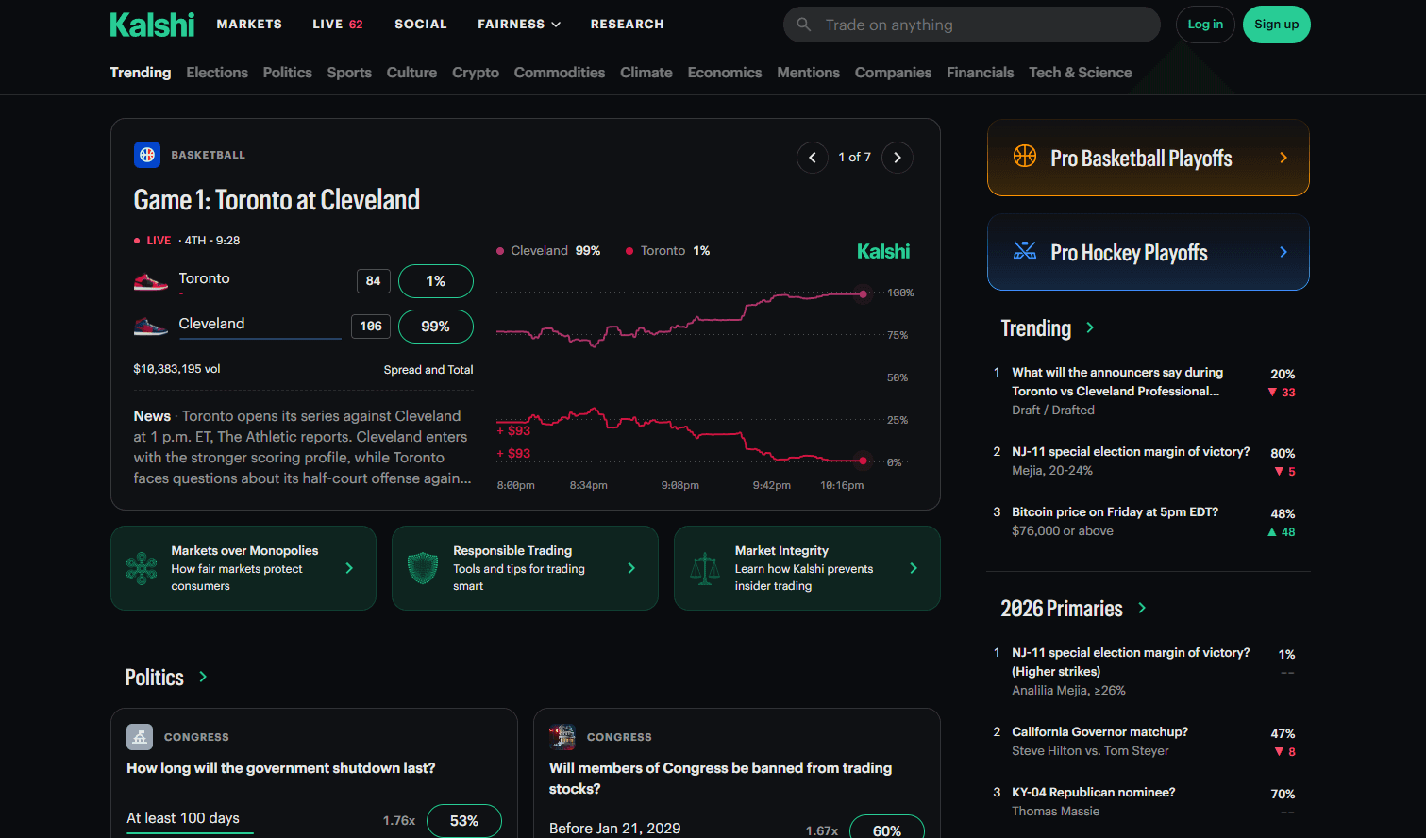Open the Spread and Total link
This screenshot has height=838, width=1426.
(x=428, y=370)
